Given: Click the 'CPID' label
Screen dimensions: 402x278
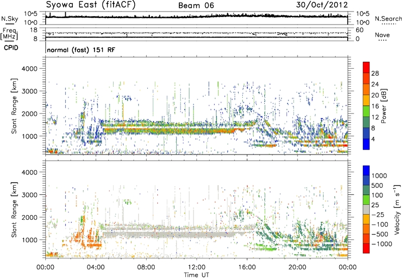Looking at the screenshot, I should tap(11, 48).
